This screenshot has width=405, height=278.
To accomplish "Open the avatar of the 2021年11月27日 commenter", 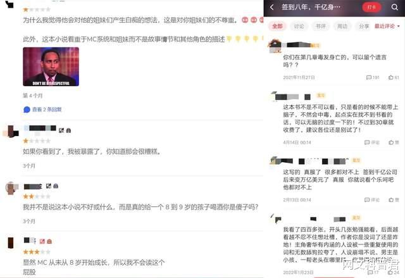I will (275, 46).
